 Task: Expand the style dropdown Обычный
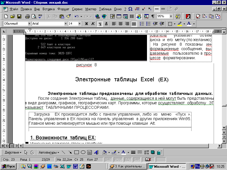(30, 24)
